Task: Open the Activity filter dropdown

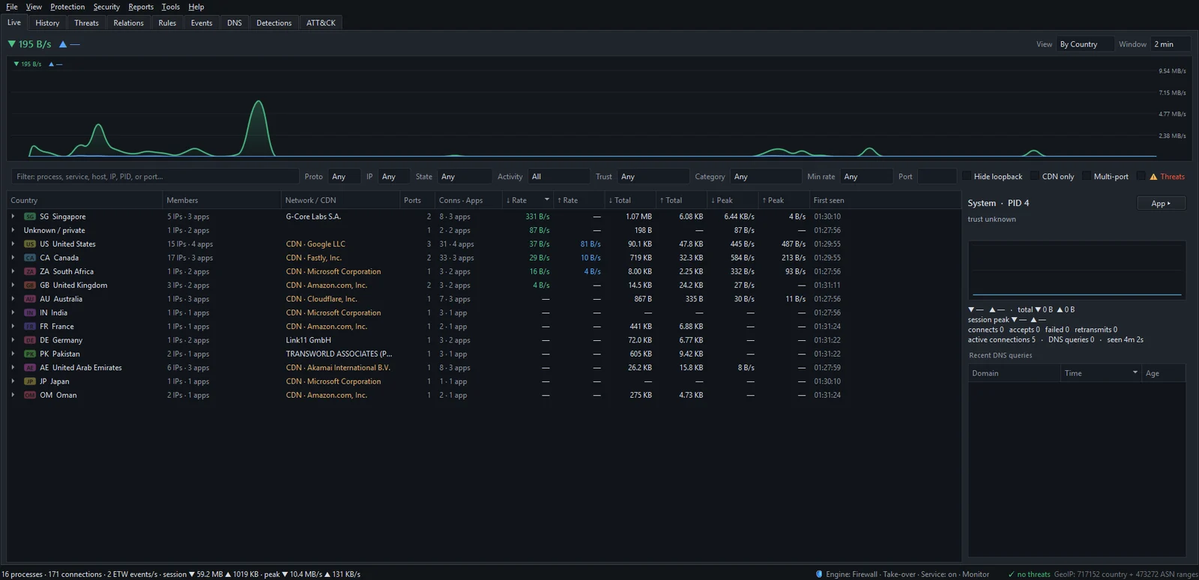Action: coord(558,177)
